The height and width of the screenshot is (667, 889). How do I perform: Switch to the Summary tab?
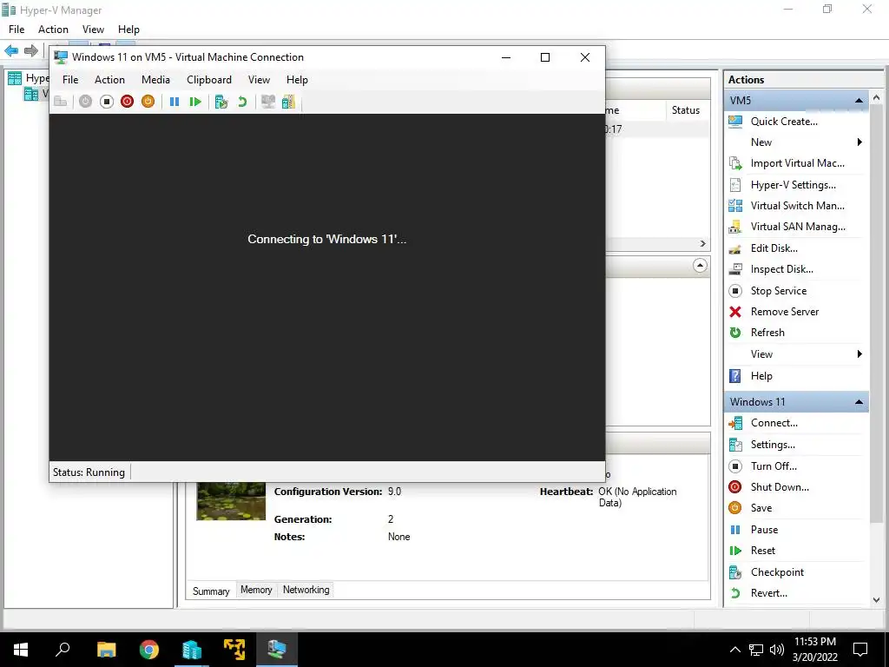pyautogui.click(x=211, y=591)
